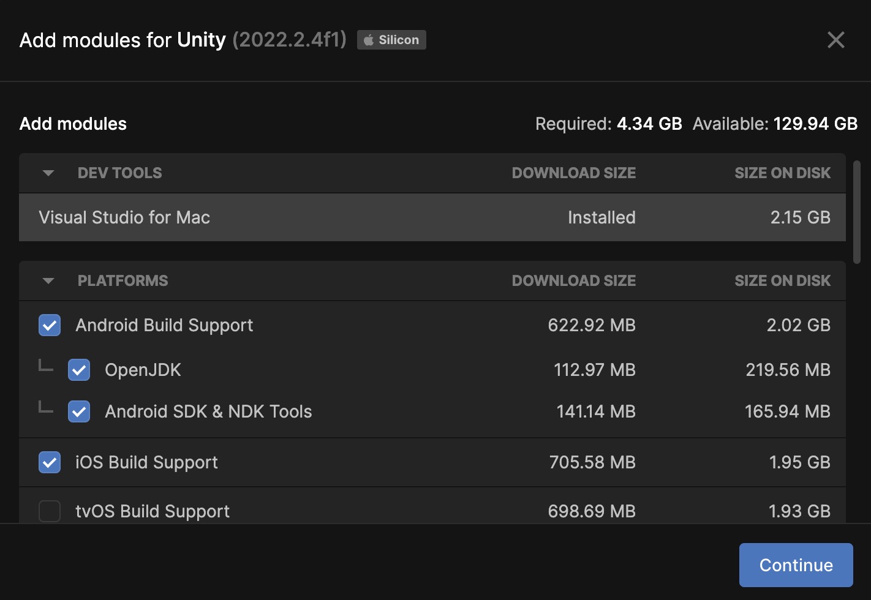Click the Continue button
The height and width of the screenshot is (600, 871).
(x=796, y=564)
